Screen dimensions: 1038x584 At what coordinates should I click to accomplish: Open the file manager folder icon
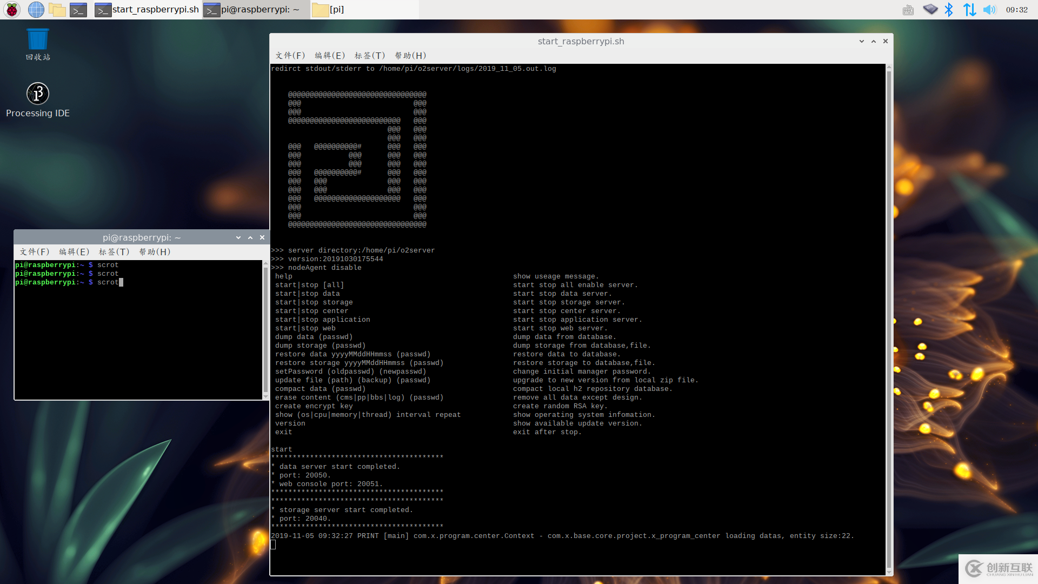coord(57,9)
